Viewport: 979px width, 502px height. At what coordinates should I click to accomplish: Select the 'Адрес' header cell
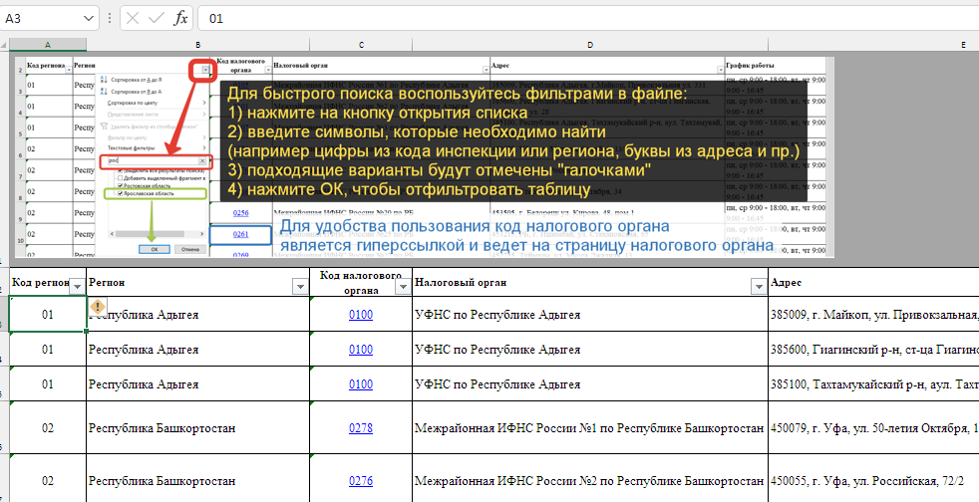(x=874, y=283)
